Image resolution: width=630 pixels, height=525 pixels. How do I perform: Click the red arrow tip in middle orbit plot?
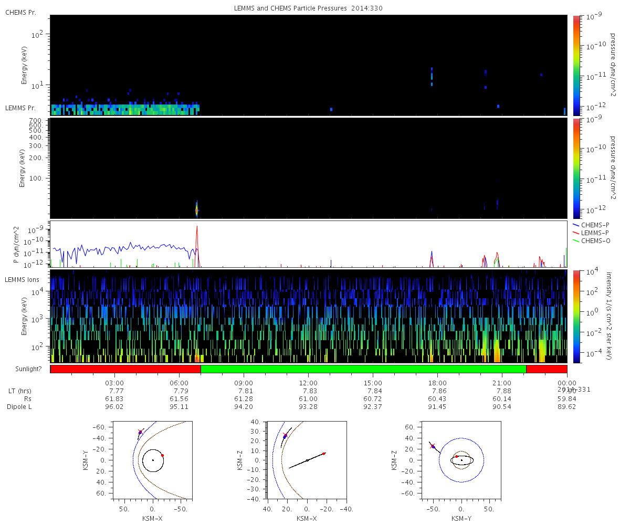tap(324, 453)
